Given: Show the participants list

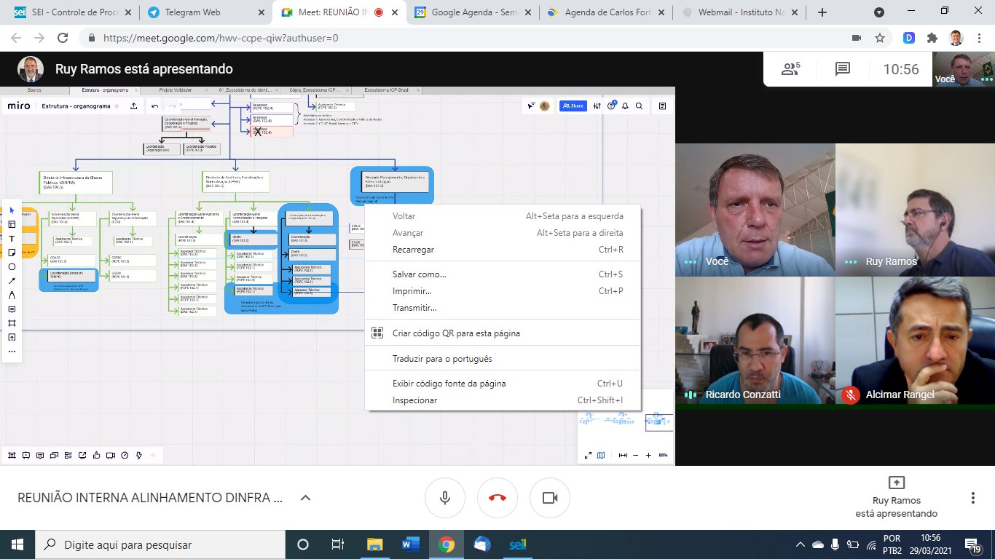Looking at the screenshot, I should click(x=790, y=69).
